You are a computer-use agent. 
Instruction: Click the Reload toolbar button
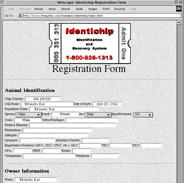click(39, 9)
